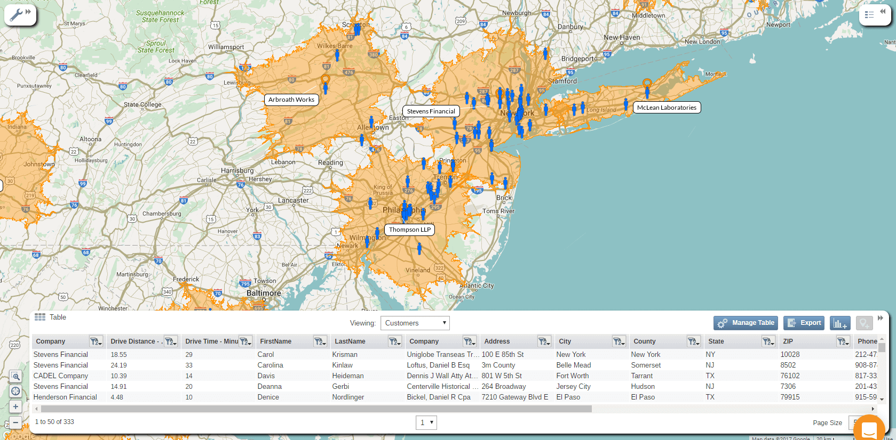Screen dimensions: 896x440
Task: Select the Henderson Financial cell
Action: [x=65, y=397]
